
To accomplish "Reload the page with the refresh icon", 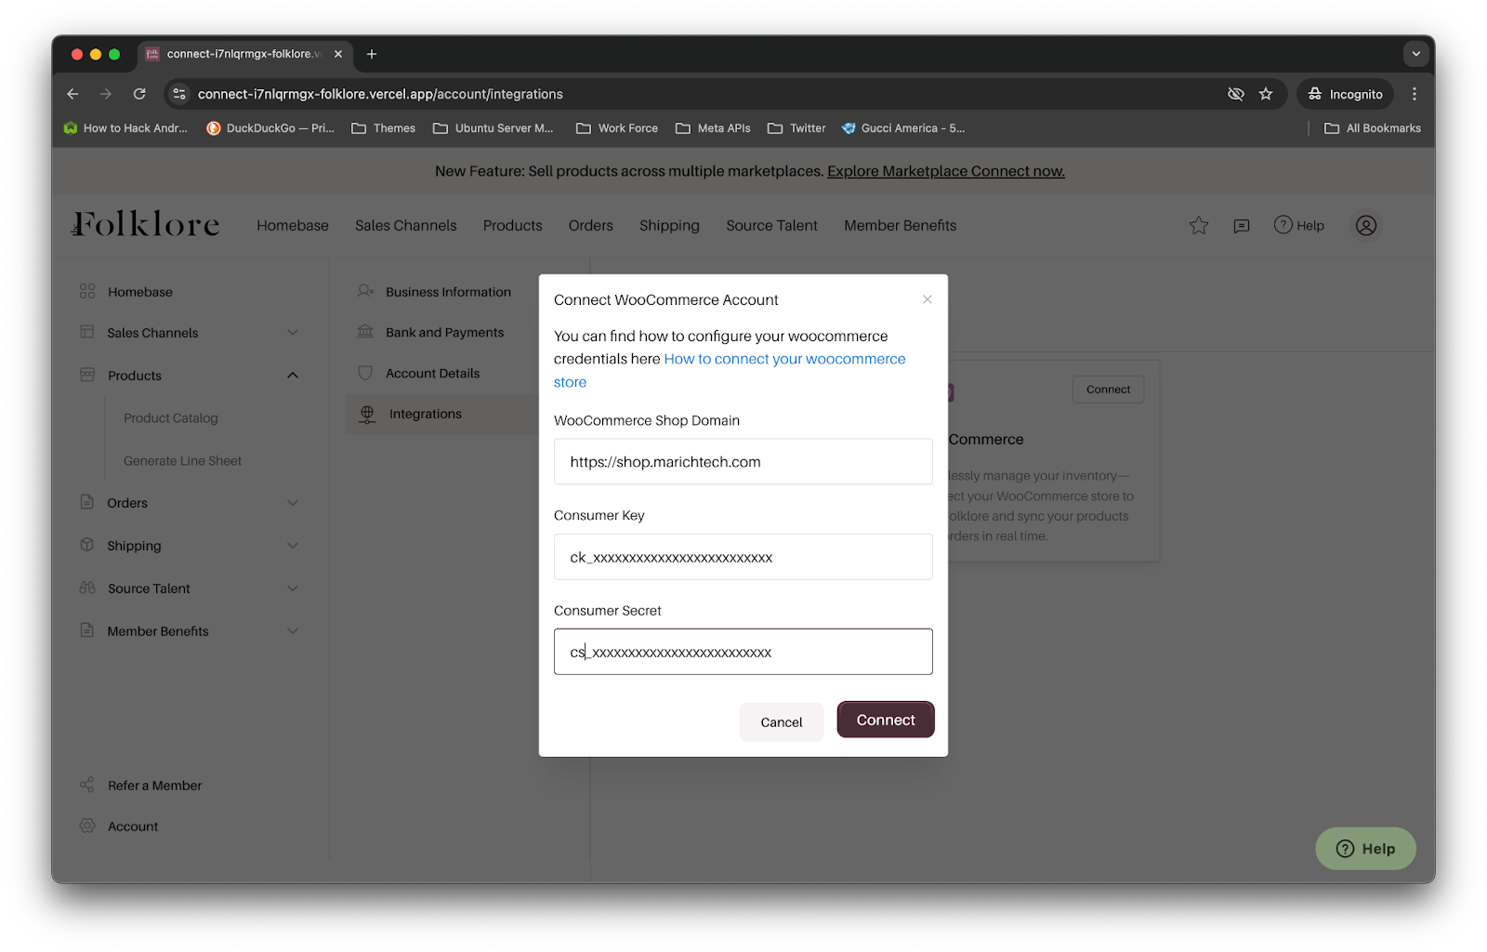I will click(139, 94).
